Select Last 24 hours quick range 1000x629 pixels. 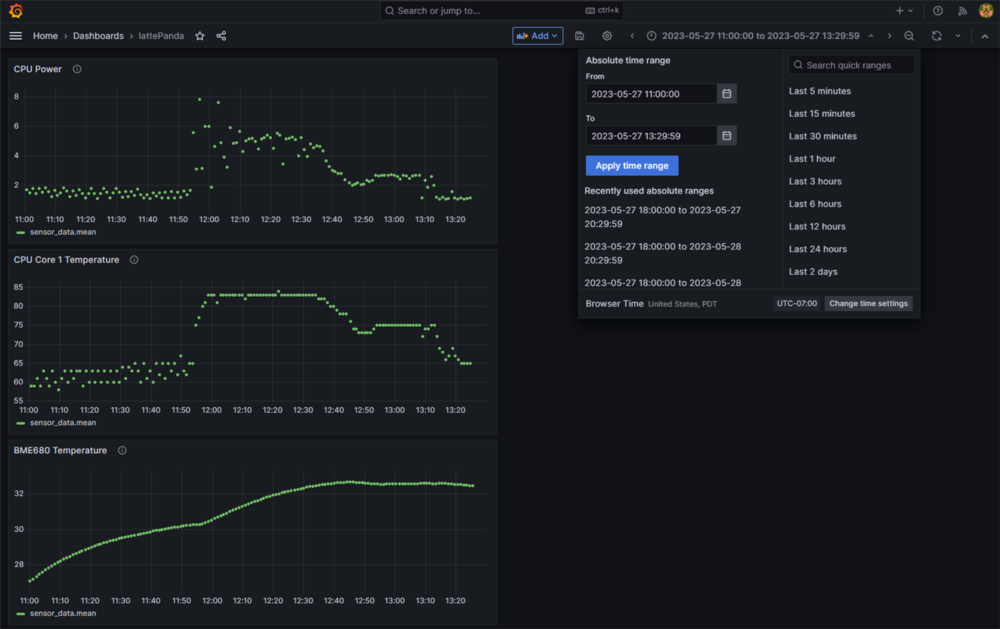pyautogui.click(x=817, y=249)
